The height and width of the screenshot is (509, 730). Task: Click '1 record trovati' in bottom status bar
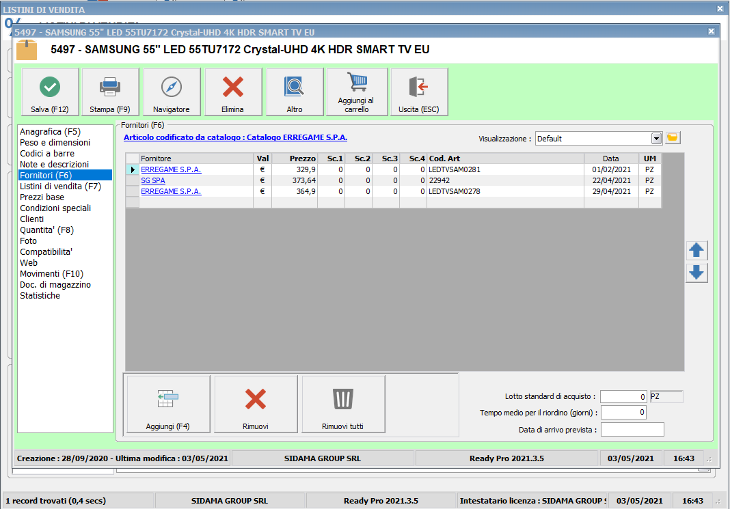(x=55, y=501)
